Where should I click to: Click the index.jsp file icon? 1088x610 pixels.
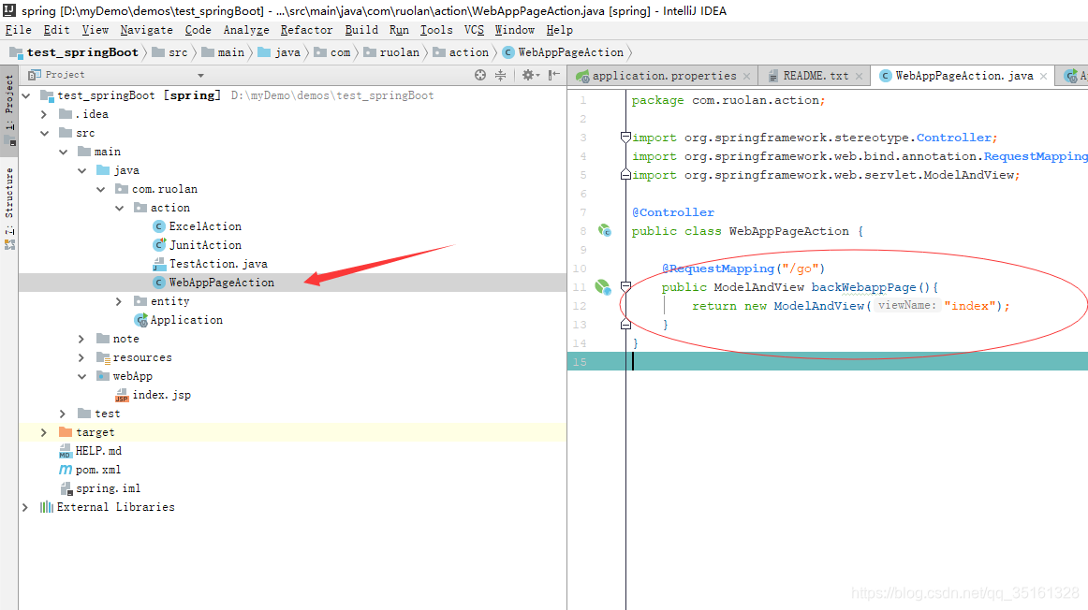122,395
